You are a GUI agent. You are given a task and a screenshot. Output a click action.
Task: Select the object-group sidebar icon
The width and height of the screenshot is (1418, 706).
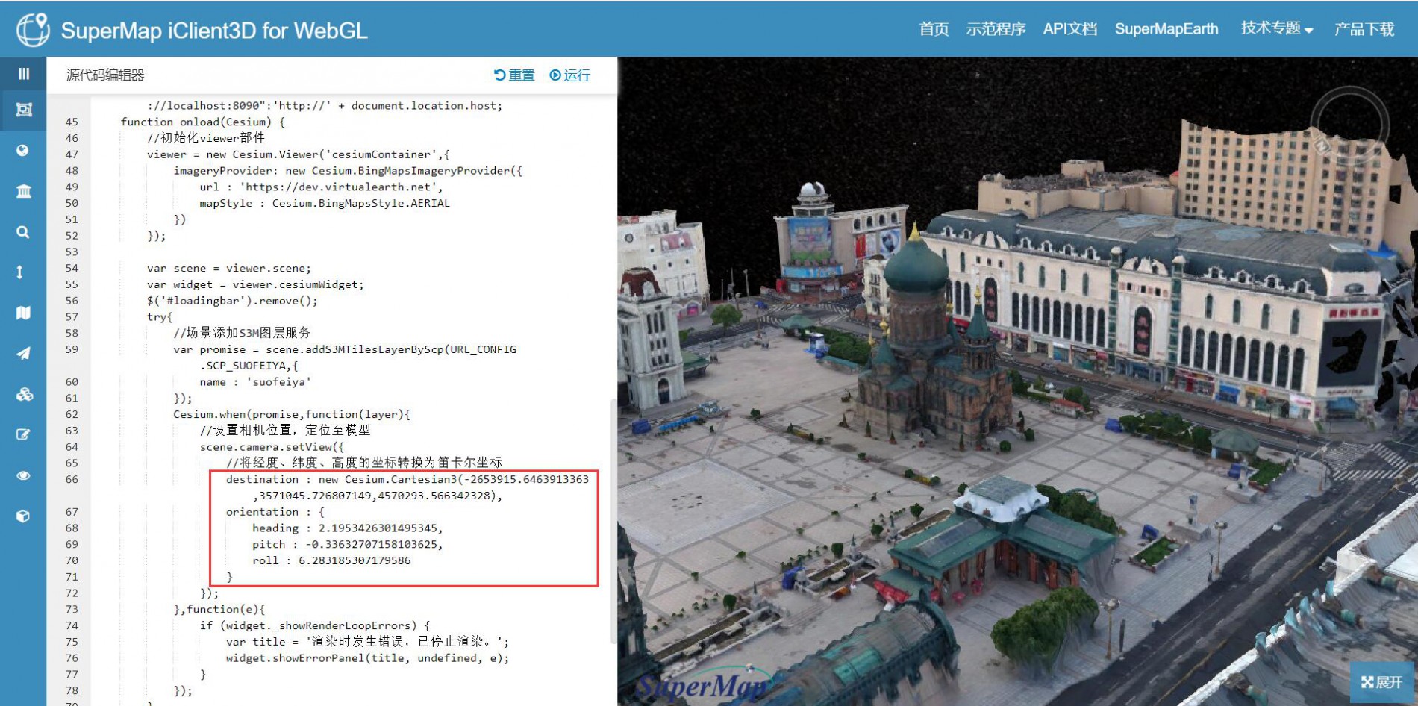pos(24,110)
